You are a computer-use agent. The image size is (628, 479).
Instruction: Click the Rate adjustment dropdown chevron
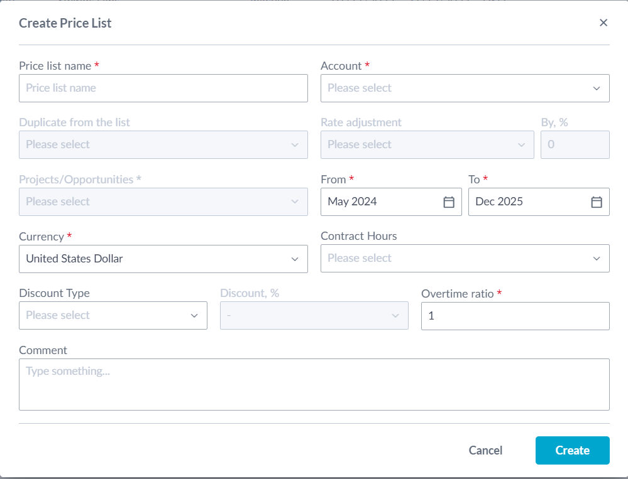[x=521, y=144]
